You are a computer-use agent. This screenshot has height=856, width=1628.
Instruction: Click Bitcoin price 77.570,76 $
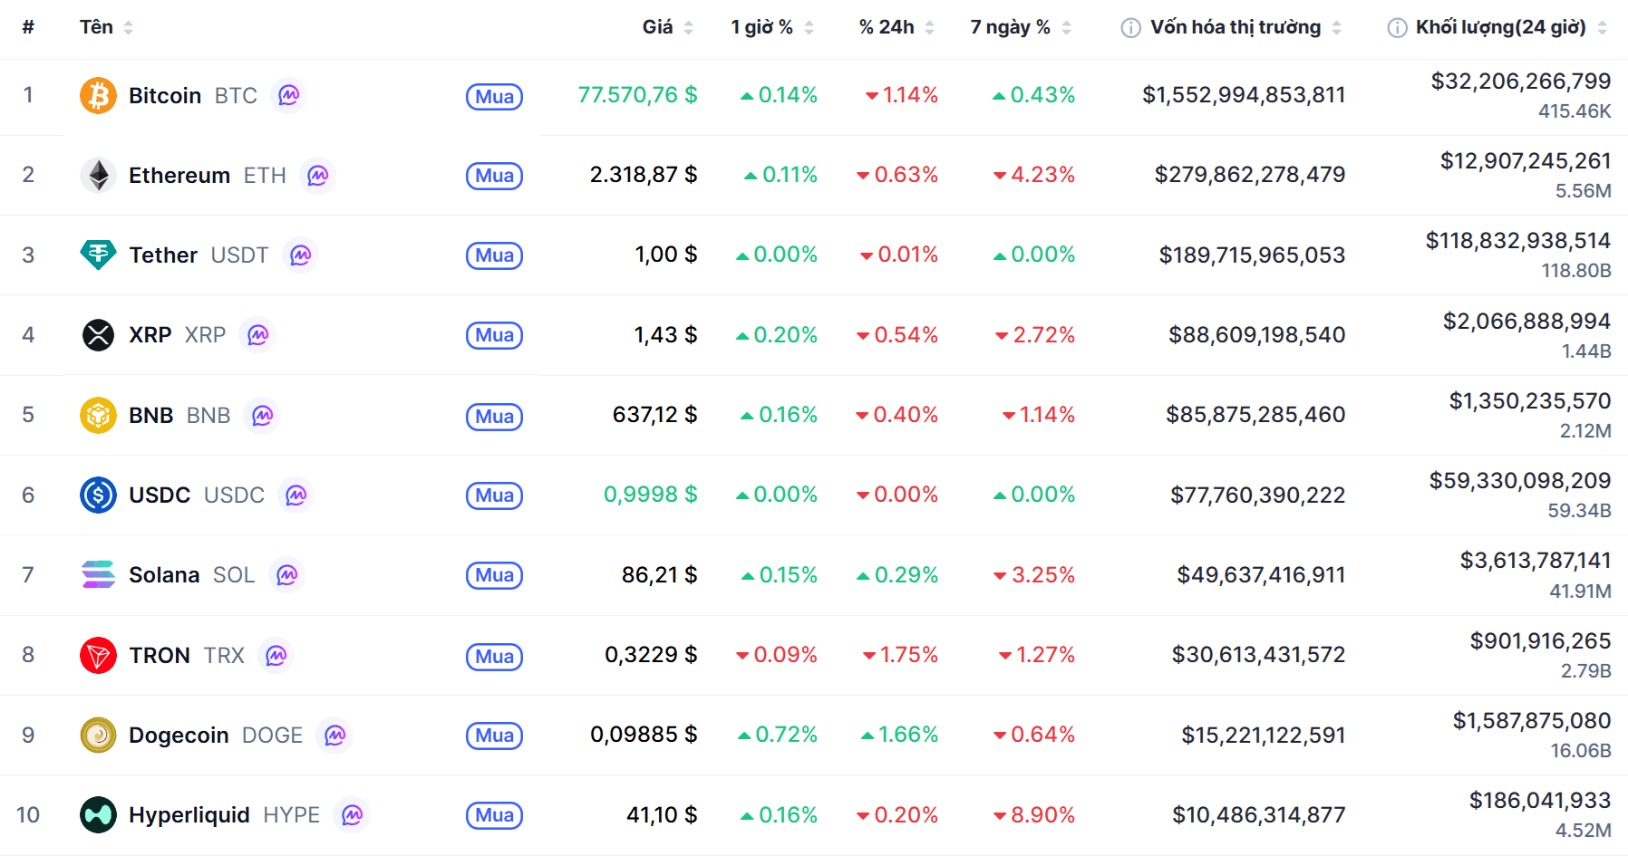(x=638, y=94)
